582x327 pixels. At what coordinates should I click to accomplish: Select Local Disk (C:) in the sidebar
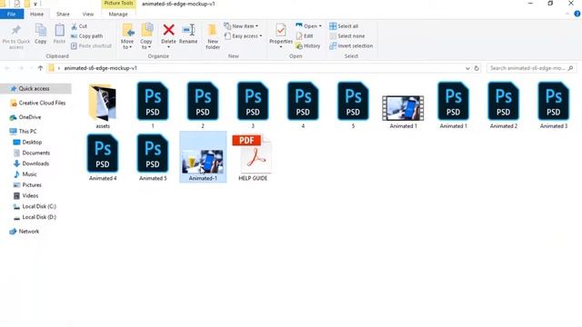(x=35, y=206)
